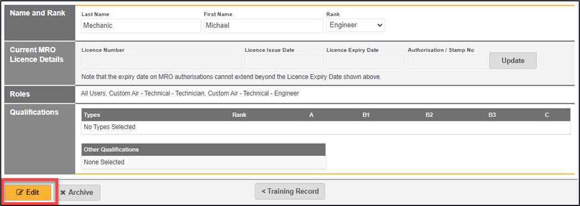Click the Licence Number field
Viewport: 580px width, 206px height.
(161, 62)
